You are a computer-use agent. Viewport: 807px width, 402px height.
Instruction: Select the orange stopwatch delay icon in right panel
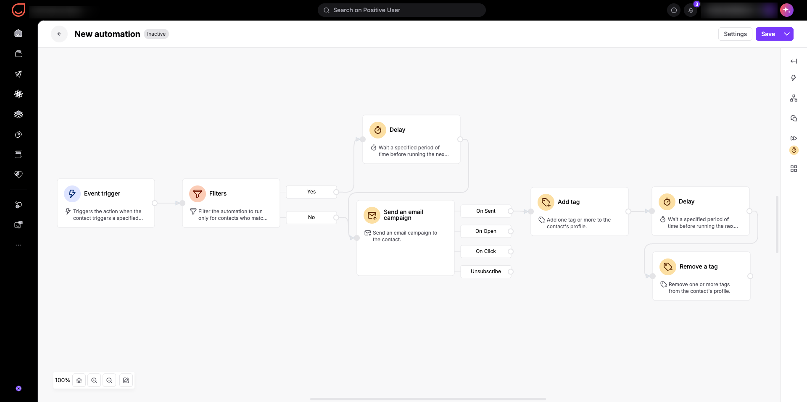[x=794, y=150]
